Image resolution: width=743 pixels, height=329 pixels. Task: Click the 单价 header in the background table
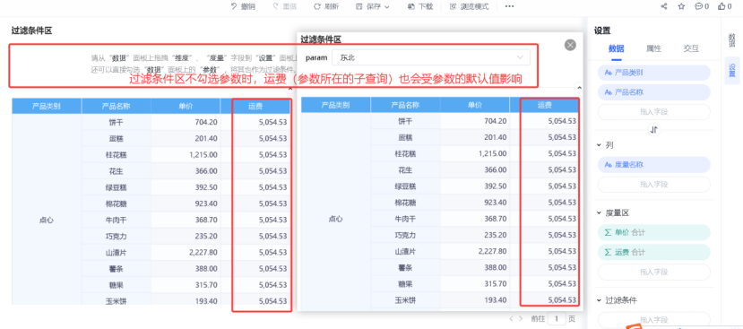pos(186,106)
